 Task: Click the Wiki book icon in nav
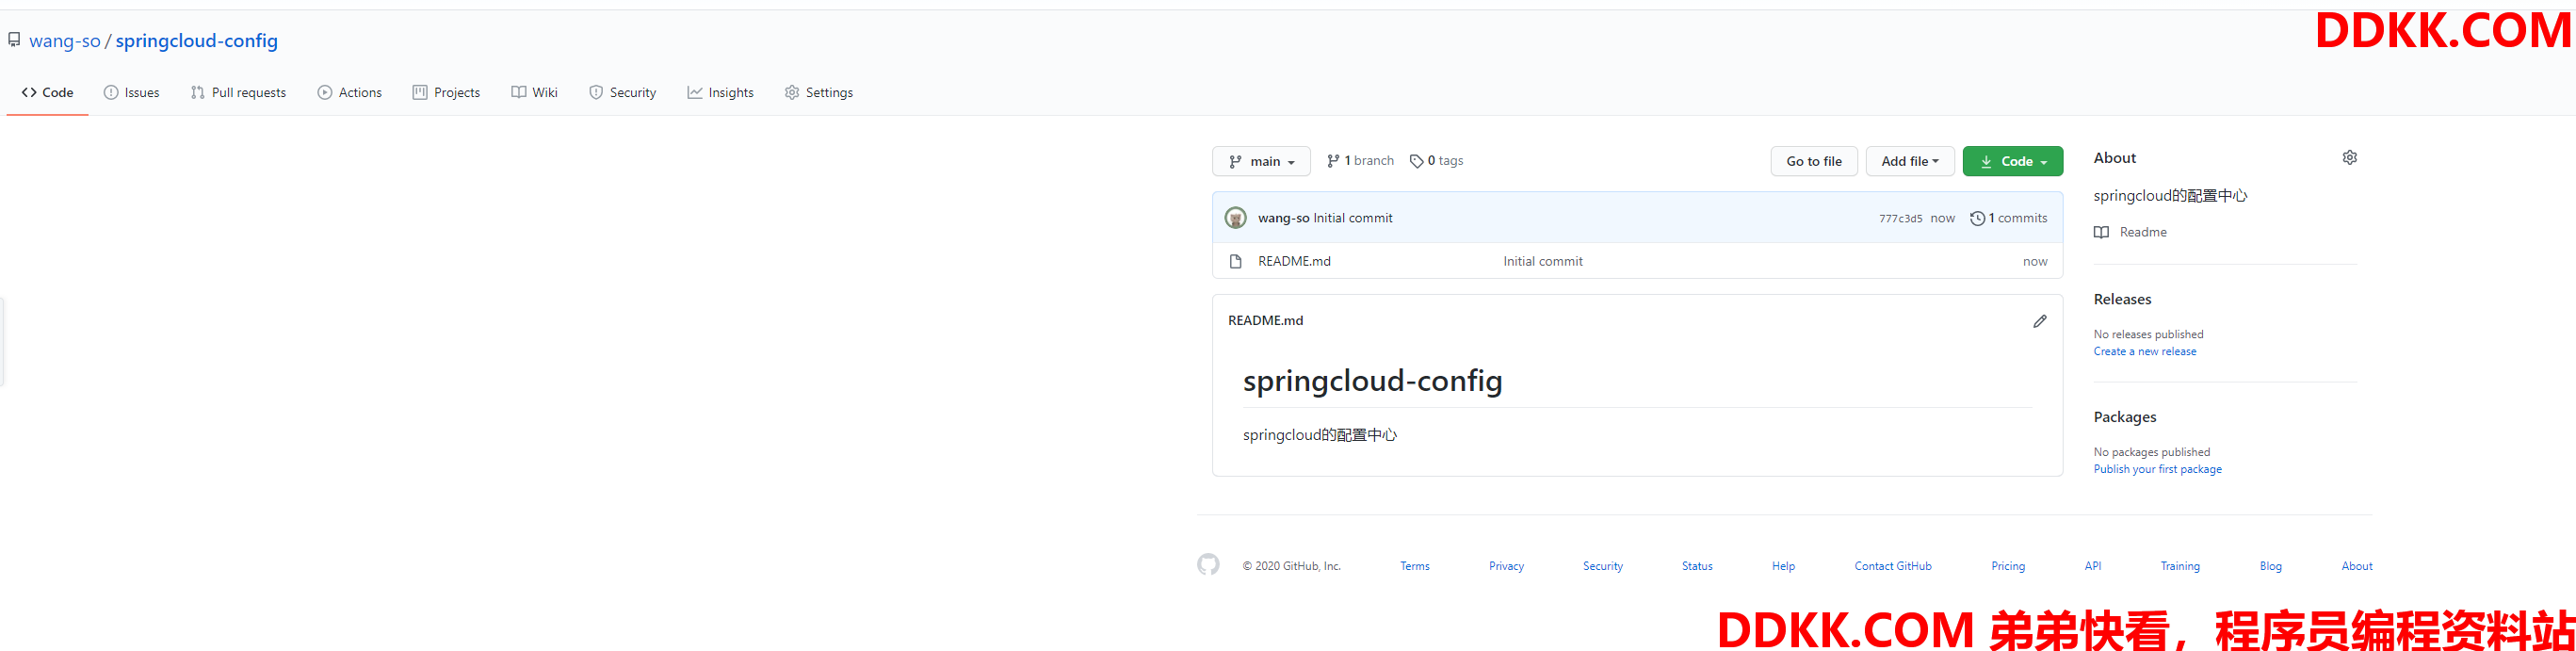tap(519, 92)
